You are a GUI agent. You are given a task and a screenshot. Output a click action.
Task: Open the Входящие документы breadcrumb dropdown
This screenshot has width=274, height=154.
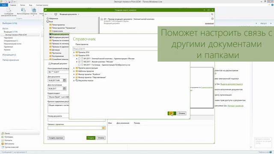pos(78,14)
